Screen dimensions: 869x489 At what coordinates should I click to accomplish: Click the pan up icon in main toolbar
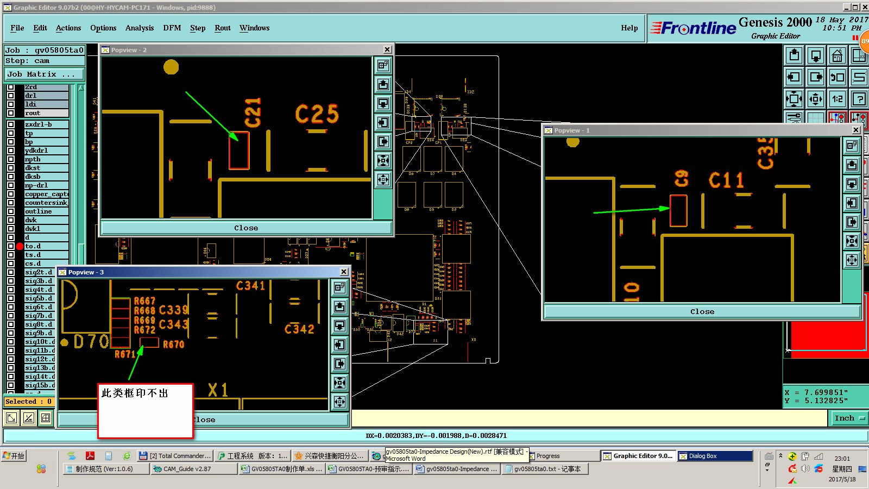pyautogui.click(x=794, y=55)
